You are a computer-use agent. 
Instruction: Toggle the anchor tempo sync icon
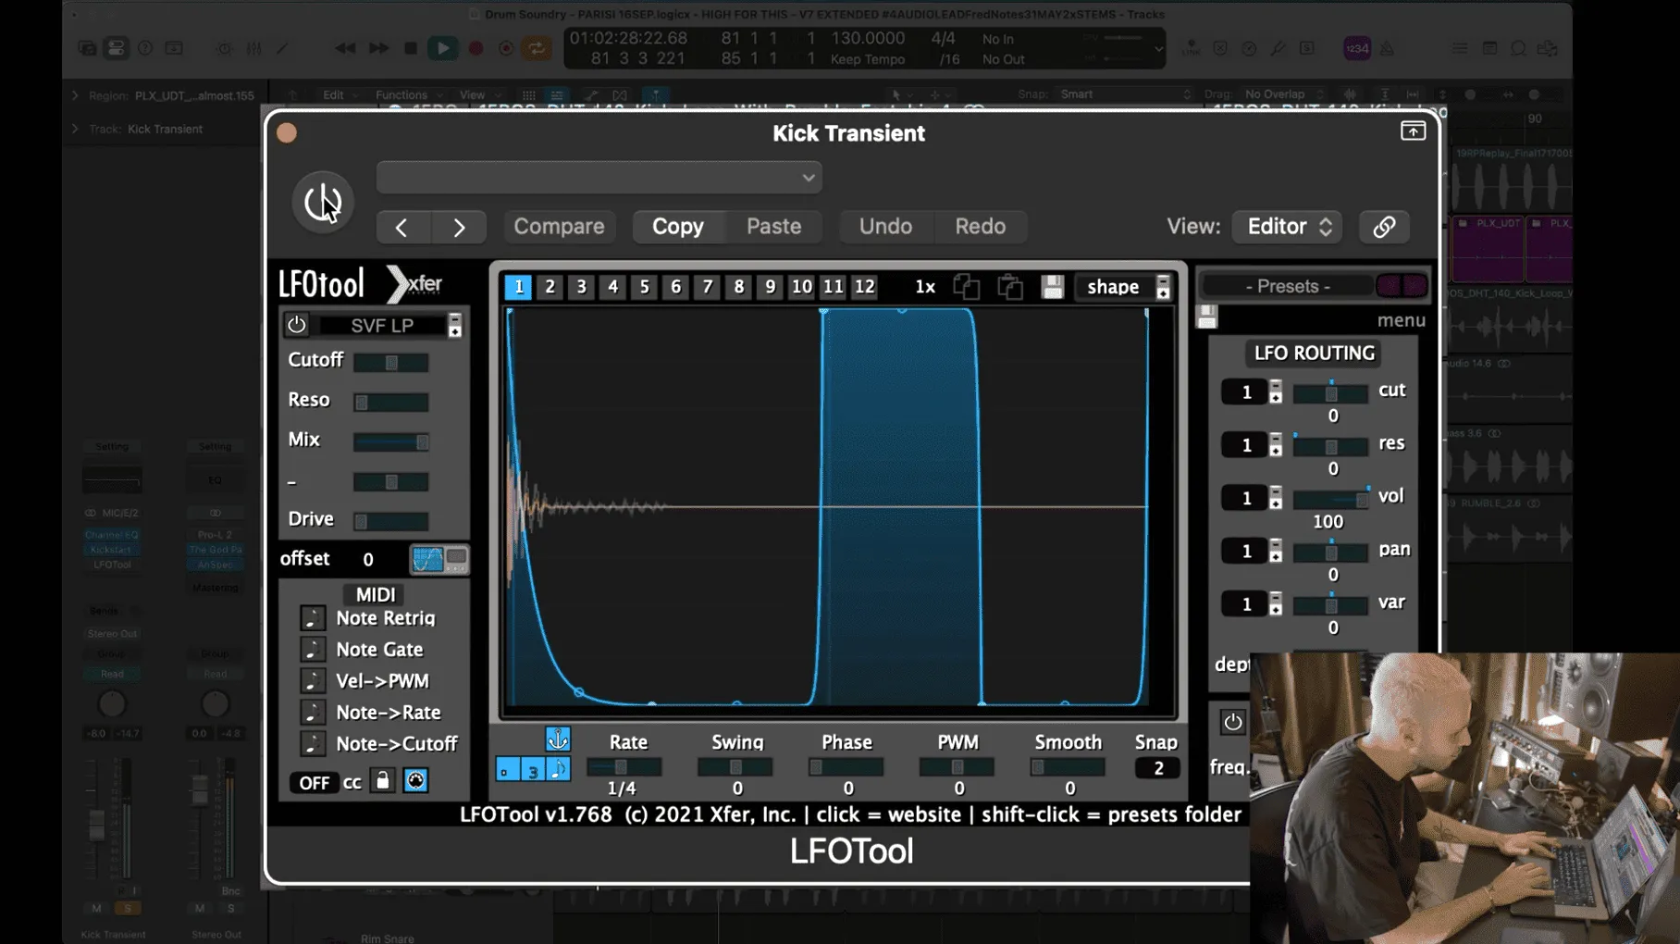pos(558,739)
